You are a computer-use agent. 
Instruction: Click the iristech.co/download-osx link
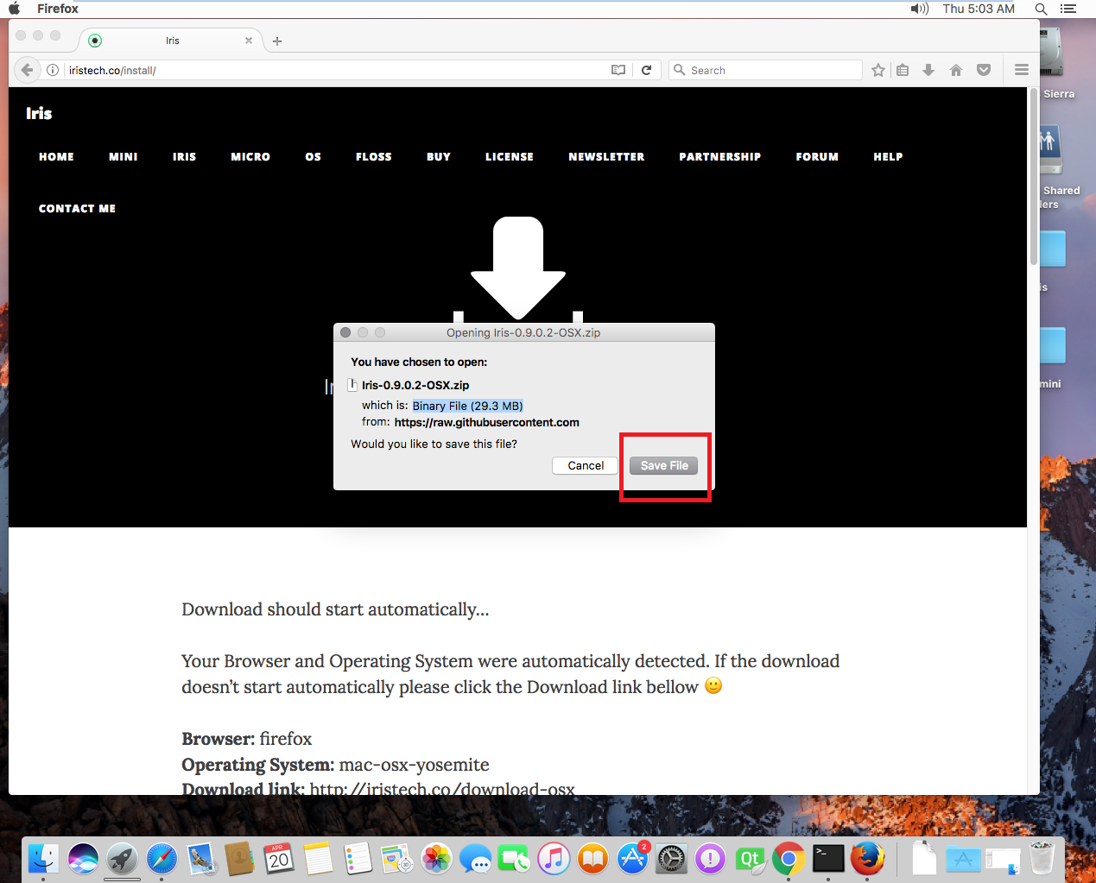442,789
